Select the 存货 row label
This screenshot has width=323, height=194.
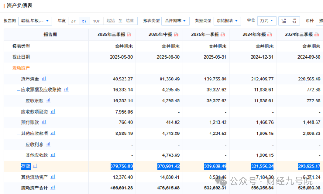[x=26, y=166]
